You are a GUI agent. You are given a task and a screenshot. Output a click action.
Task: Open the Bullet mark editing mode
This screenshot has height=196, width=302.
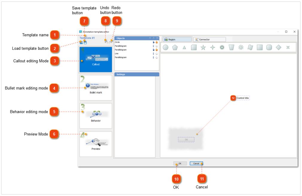(x=96, y=88)
